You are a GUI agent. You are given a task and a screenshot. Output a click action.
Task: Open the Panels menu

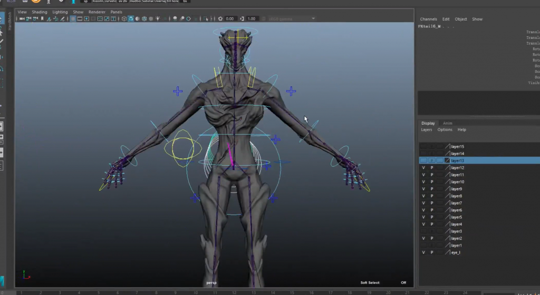click(116, 12)
